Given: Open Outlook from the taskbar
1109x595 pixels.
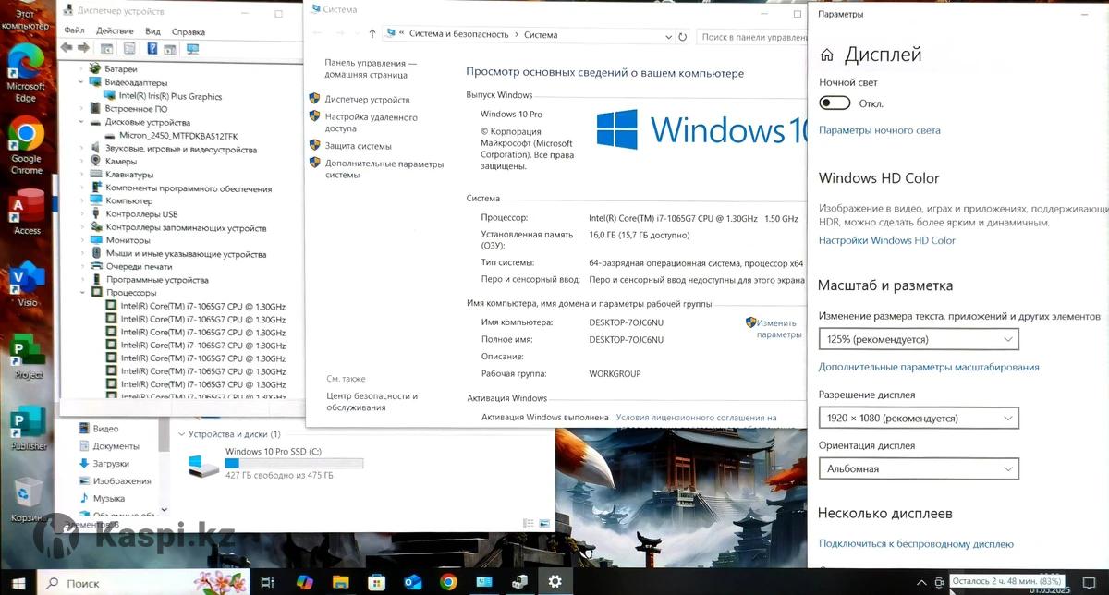Looking at the screenshot, I should coord(412,582).
